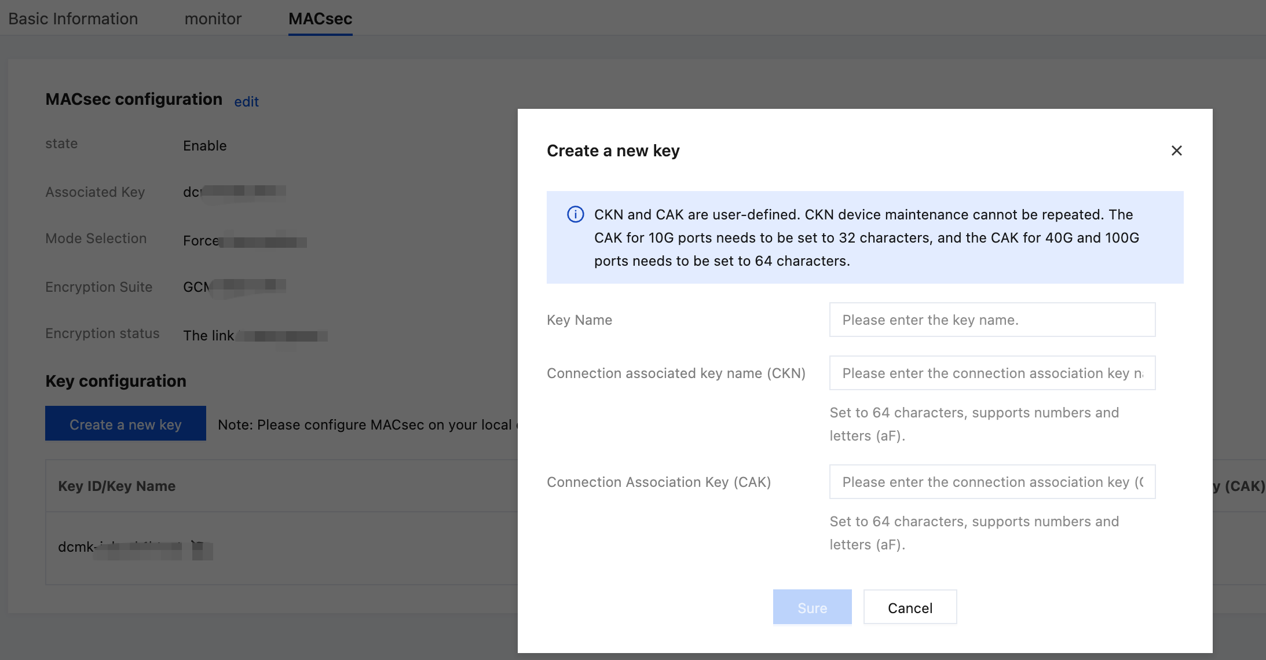The image size is (1266, 660).
Task: Focus the Key Name input field
Action: coord(992,320)
